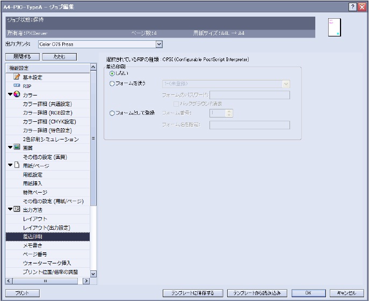Screen dimensions: 369x301
Task: Choose the フォームとして登録 radio option
Action: pos(112,113)
